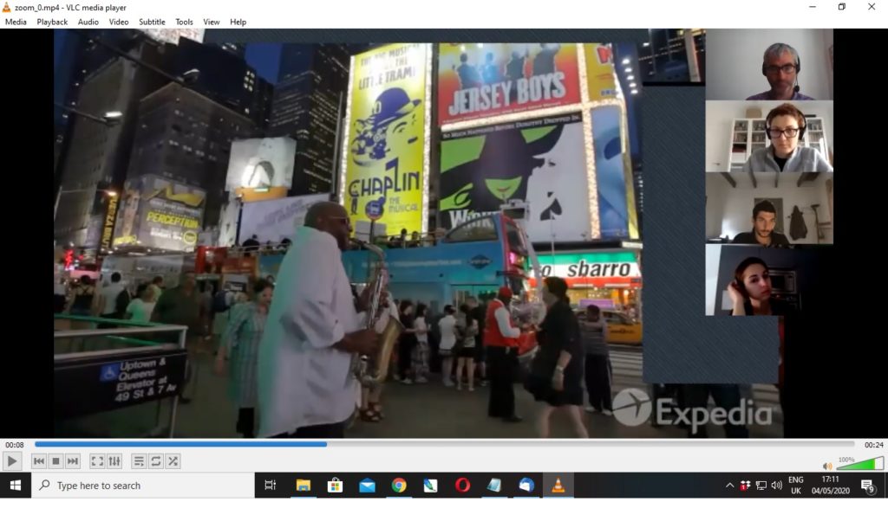Click the red tray icon beside the network icon
This screenshot has height=515, width=888.
tap(745, 486)
